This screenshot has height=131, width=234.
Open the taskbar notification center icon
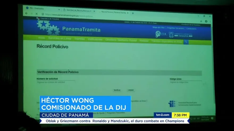pos(212,118)
